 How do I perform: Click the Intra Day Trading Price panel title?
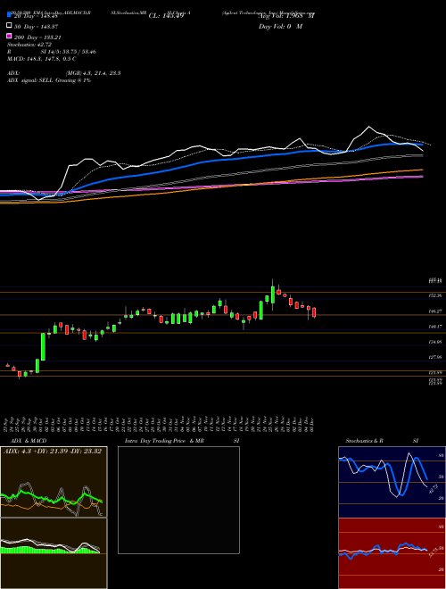[x=182, y=441]
